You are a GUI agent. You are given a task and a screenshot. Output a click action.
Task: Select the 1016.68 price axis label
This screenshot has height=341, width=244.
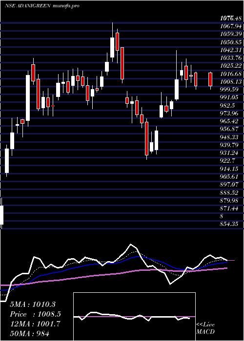click(x=230, y=74)
